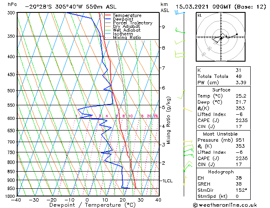270x208 pixels.
Task: Click the 'PW (cm)' value 3.39
Action: click(241, 83)
